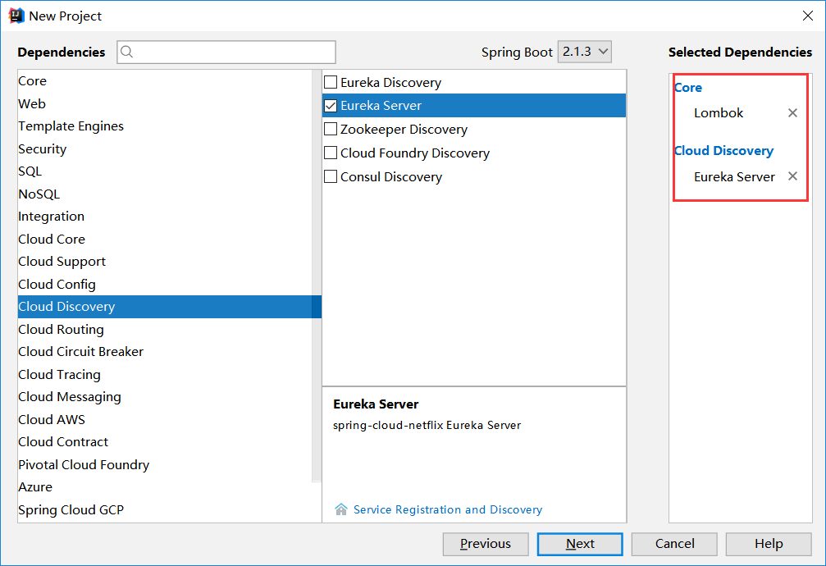The height and width of the screenshot is (566, 826).
Task: Open Help for this dialog
Action: (769, 544)
